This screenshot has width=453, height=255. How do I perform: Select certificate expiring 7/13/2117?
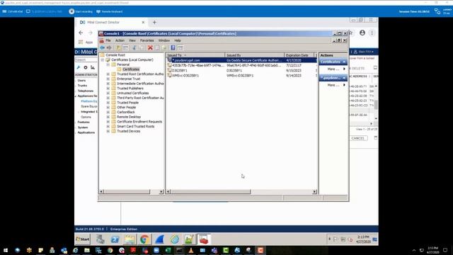[242, 65]
